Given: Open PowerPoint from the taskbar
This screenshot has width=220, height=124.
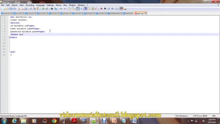Looking at the screenshot, I should 114,121.
